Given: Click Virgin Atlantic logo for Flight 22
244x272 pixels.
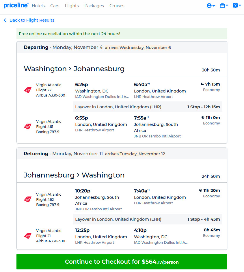Looking at the screenshot, I should pos(28,90).
